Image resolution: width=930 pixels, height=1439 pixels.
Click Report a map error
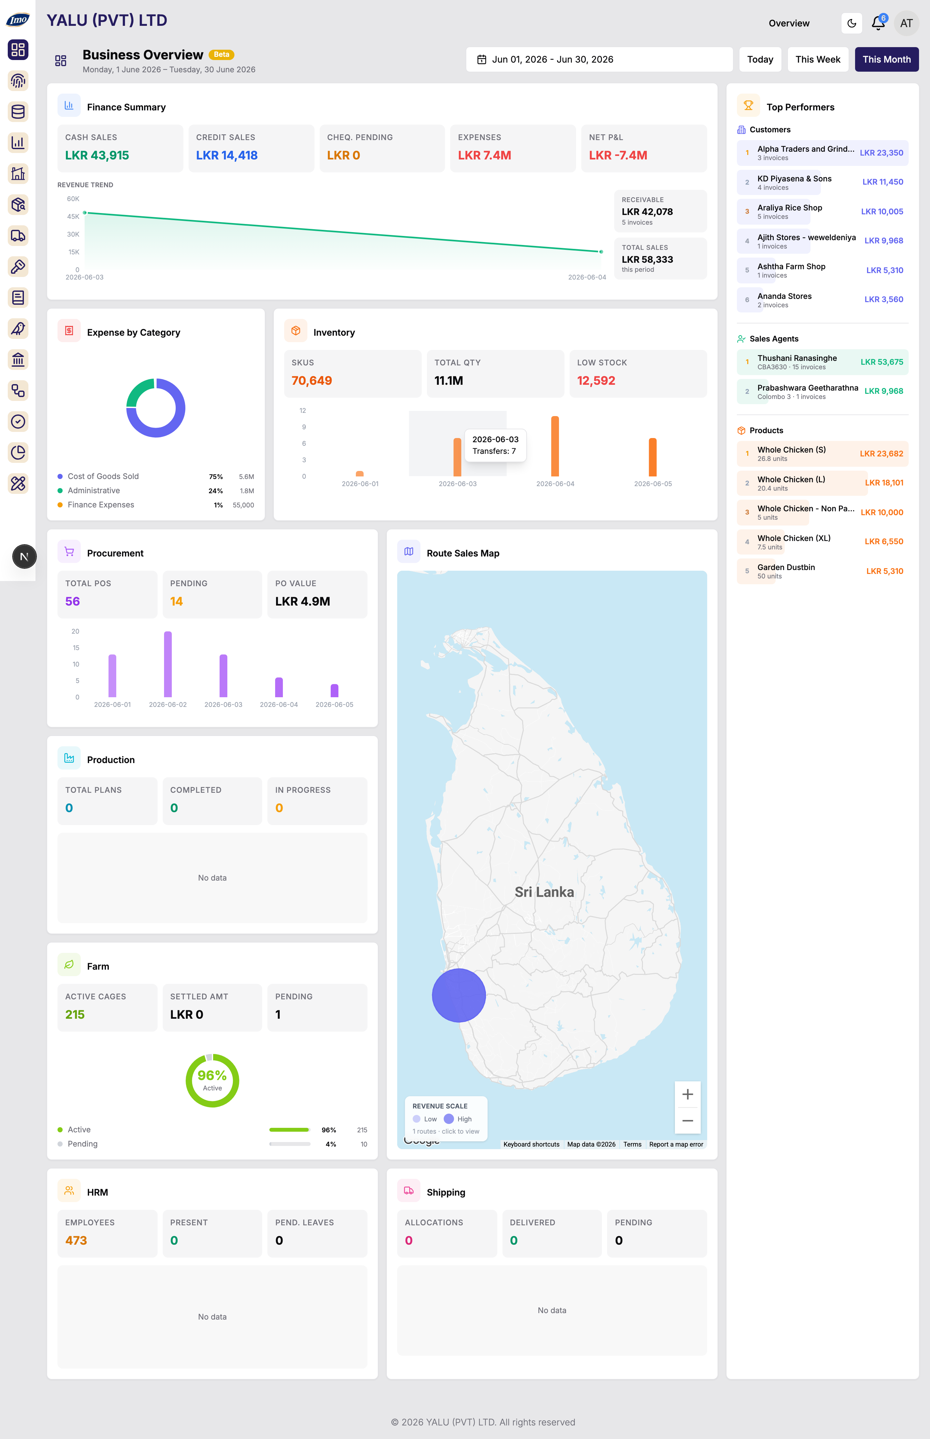[x=676, y=1144]
